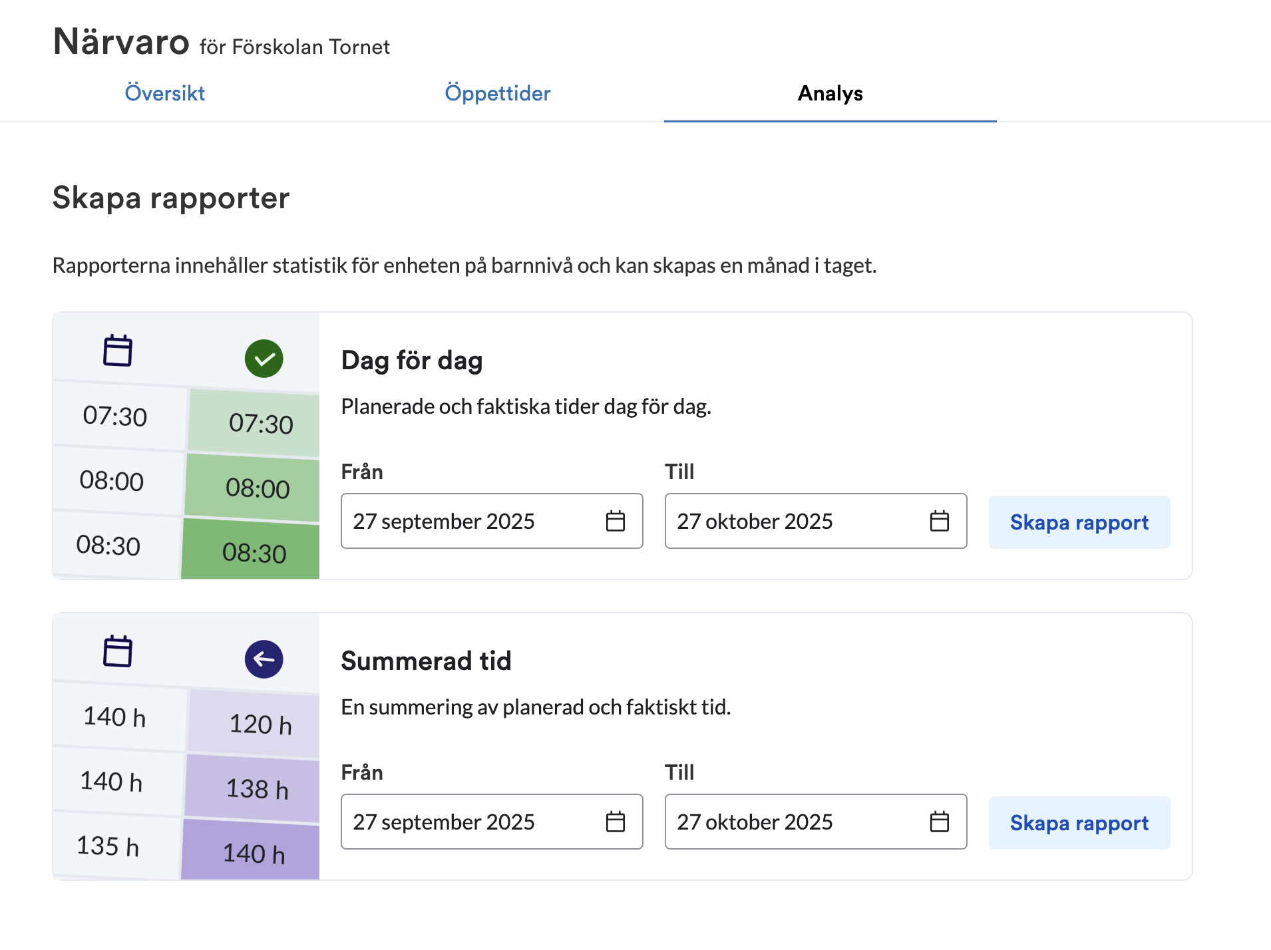This screenshot has width=1271, height=950.
Task: Create the Dag för dag report
Action: click(1079, 522)
